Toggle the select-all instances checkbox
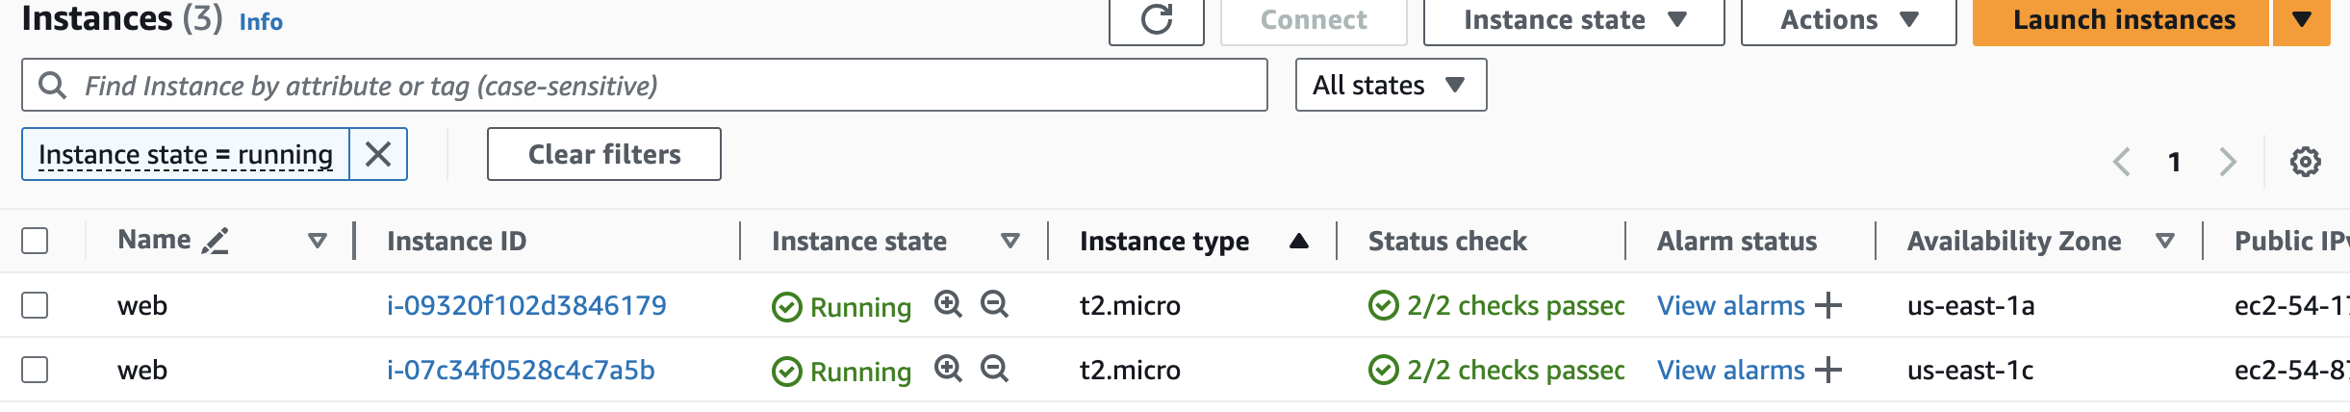 (35, 241)
